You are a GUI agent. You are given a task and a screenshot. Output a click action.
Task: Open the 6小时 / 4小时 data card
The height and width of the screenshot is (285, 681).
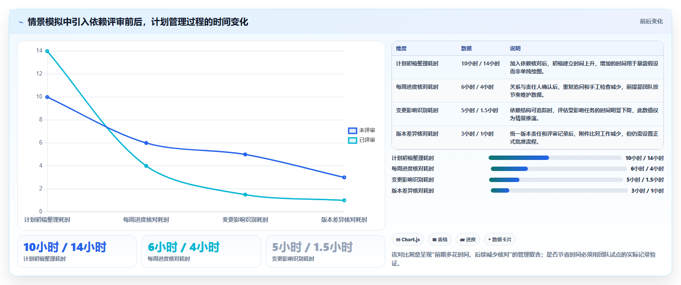click(201, 251)
